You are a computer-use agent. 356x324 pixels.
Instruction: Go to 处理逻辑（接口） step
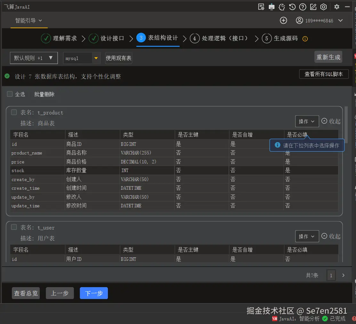(224, 38)
